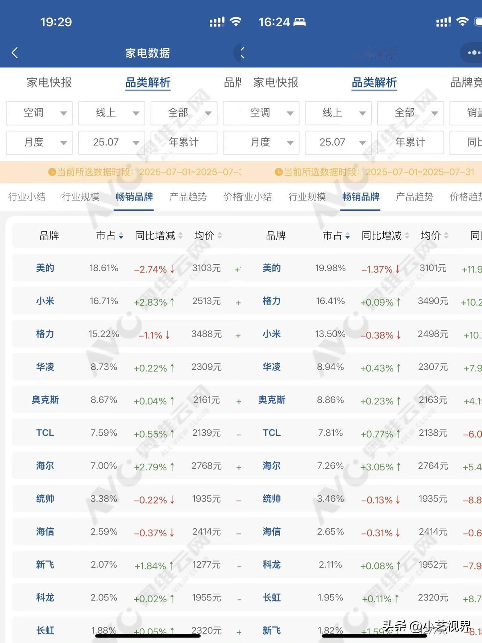Open 行业规模 sub-tab in right screenshot
This screenshot has height=643, width=482.
pyautogui.click(x=307, y=197)
